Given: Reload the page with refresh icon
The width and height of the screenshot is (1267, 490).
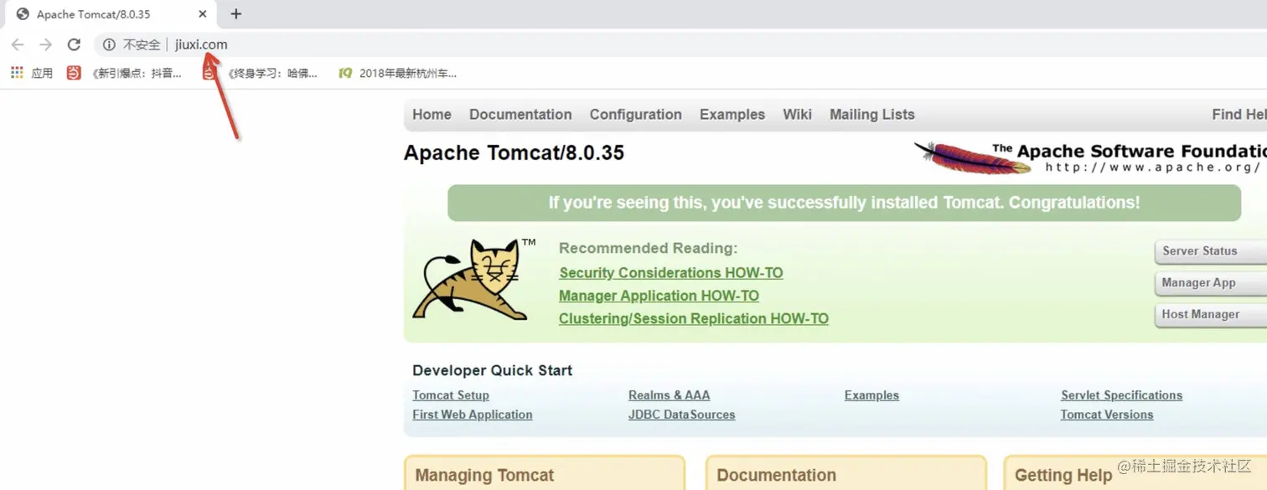Looking at the screenshot, I should [x=74, y=44].
